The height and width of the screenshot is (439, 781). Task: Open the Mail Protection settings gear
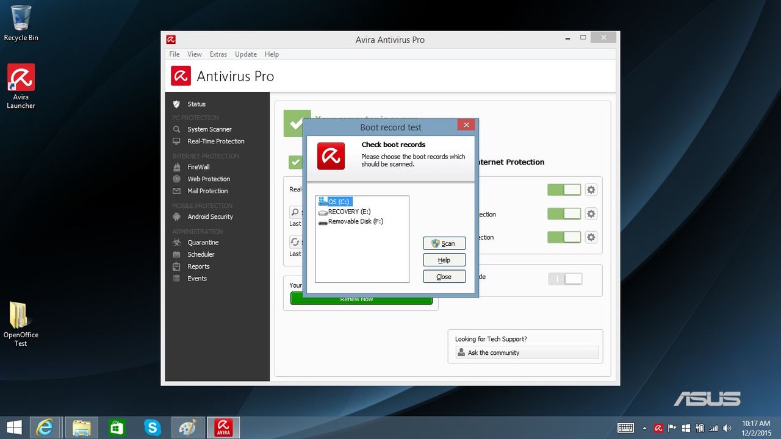[591, 237]
